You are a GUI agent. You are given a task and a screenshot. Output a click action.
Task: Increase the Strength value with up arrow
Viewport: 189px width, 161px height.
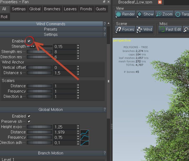pos(78,45)
